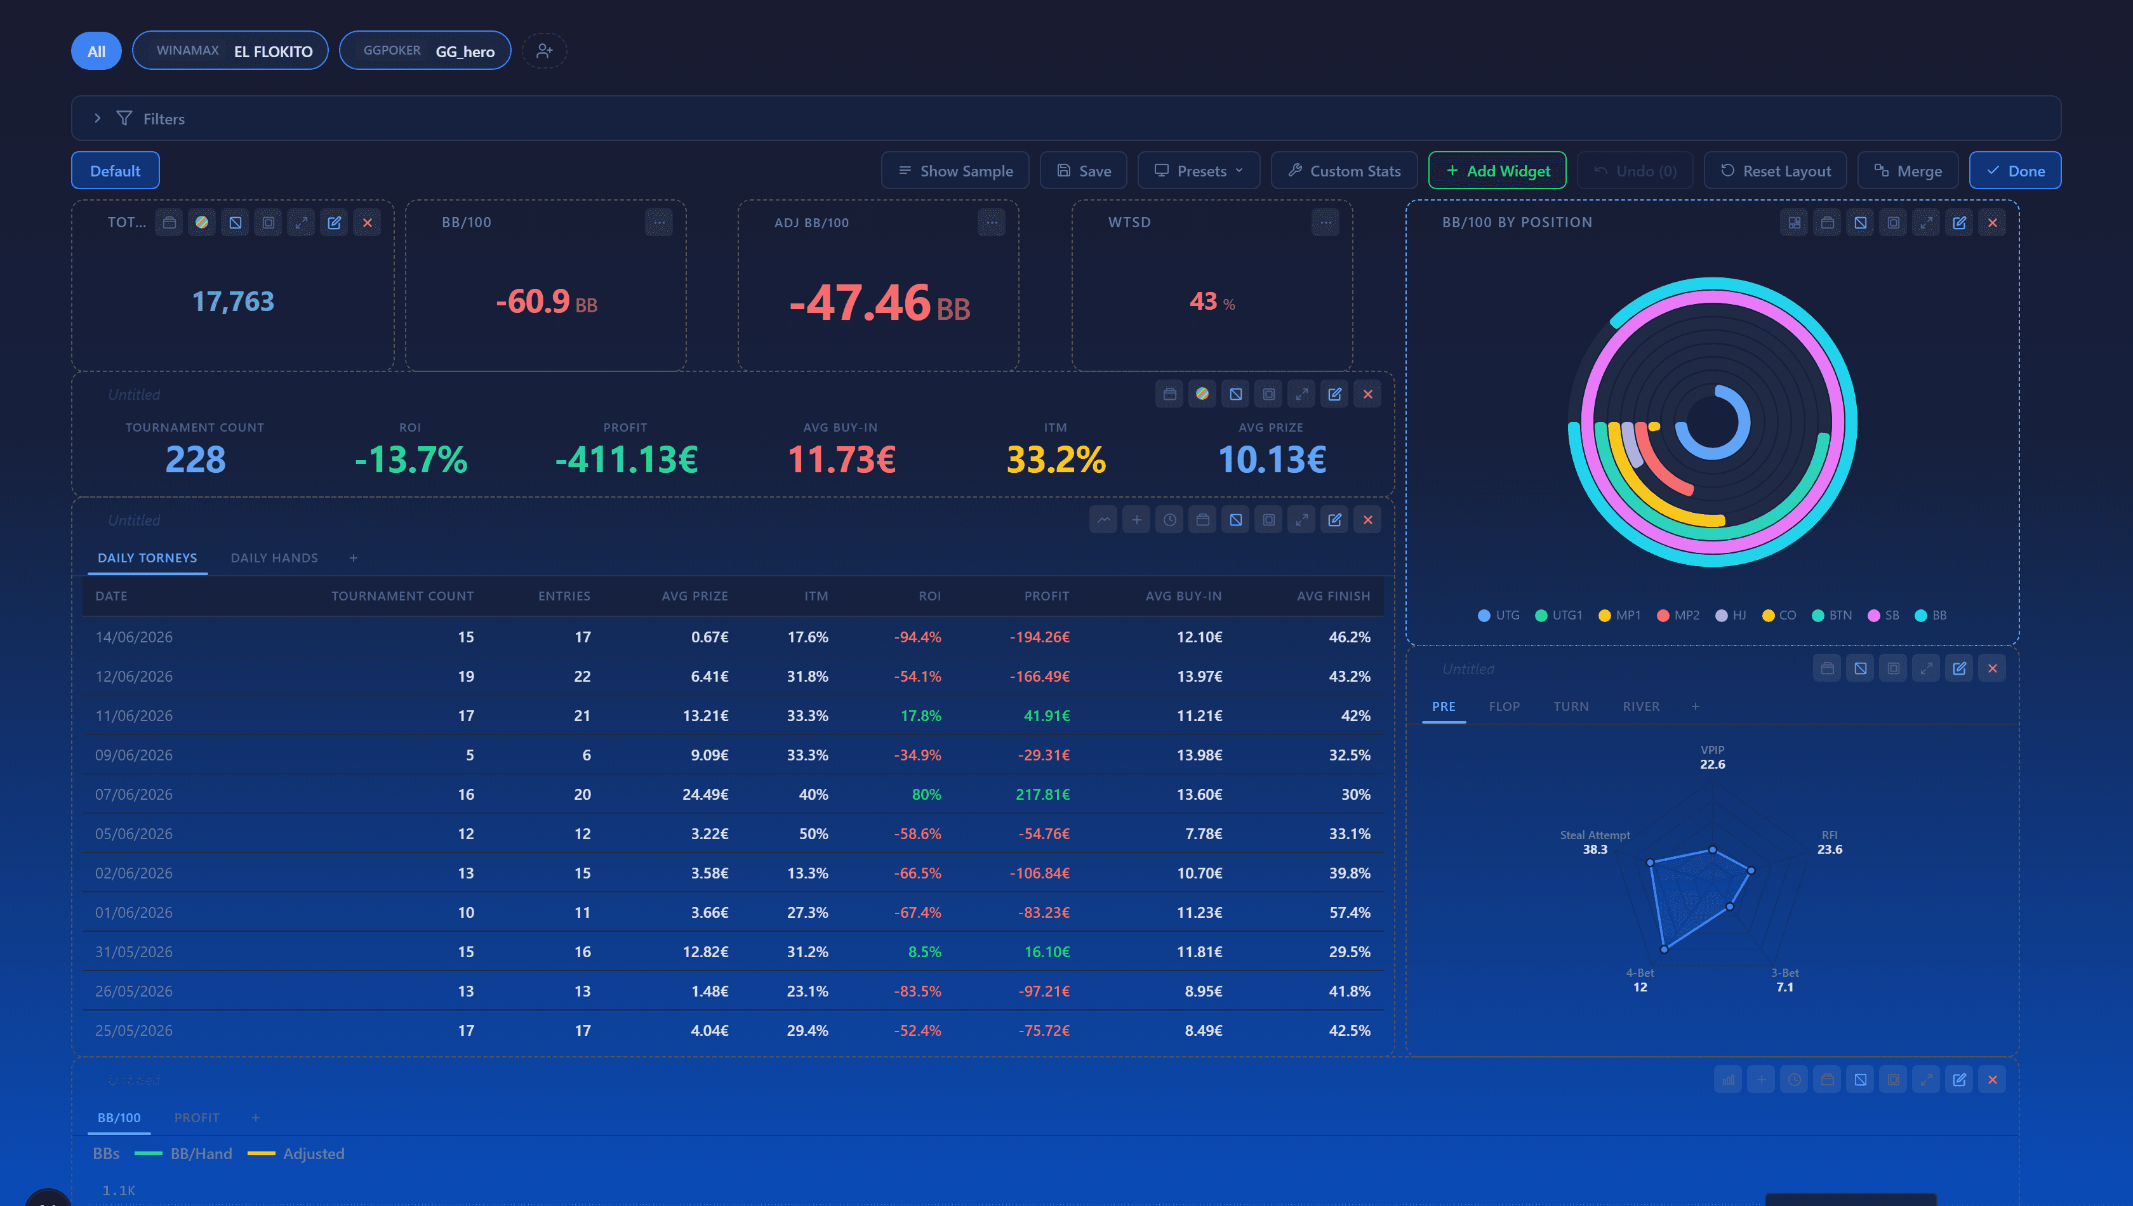Click briefcase icon on the TOT... widget
The width and height of the screenshot is (2133, 1206).
pyautogui.click(x=169, y=223)
